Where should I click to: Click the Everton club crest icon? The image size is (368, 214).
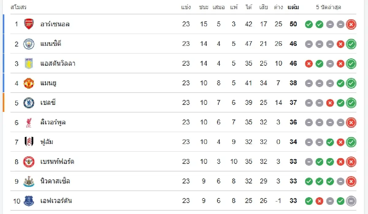coord(29,201)
